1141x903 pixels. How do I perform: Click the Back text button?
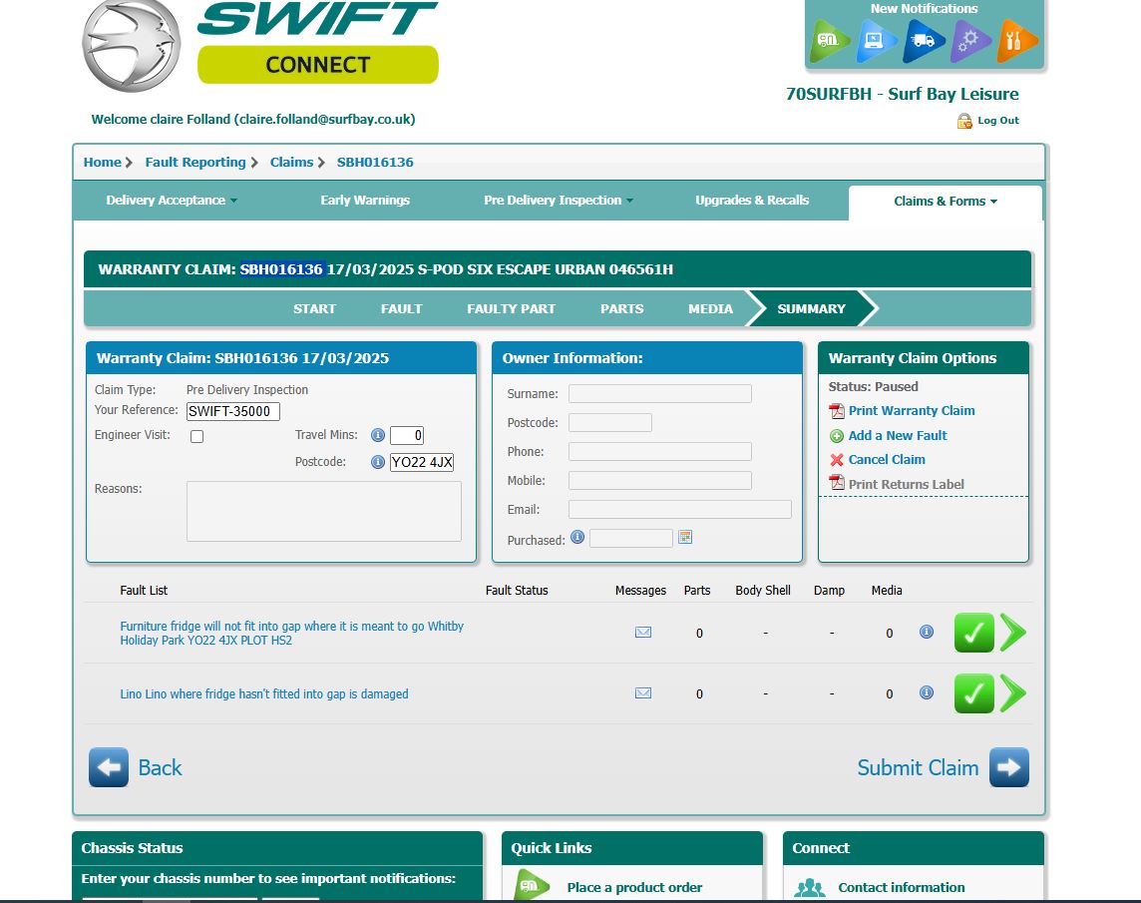coord(161,767)
